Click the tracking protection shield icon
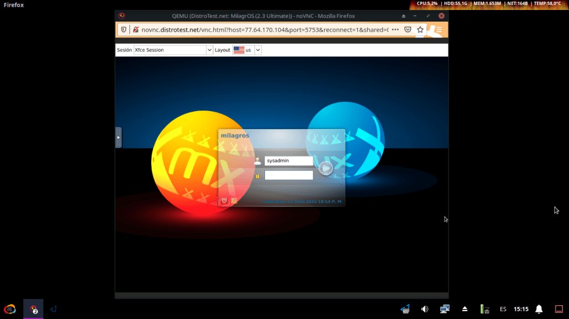569x319 pixels. [124, 29]
